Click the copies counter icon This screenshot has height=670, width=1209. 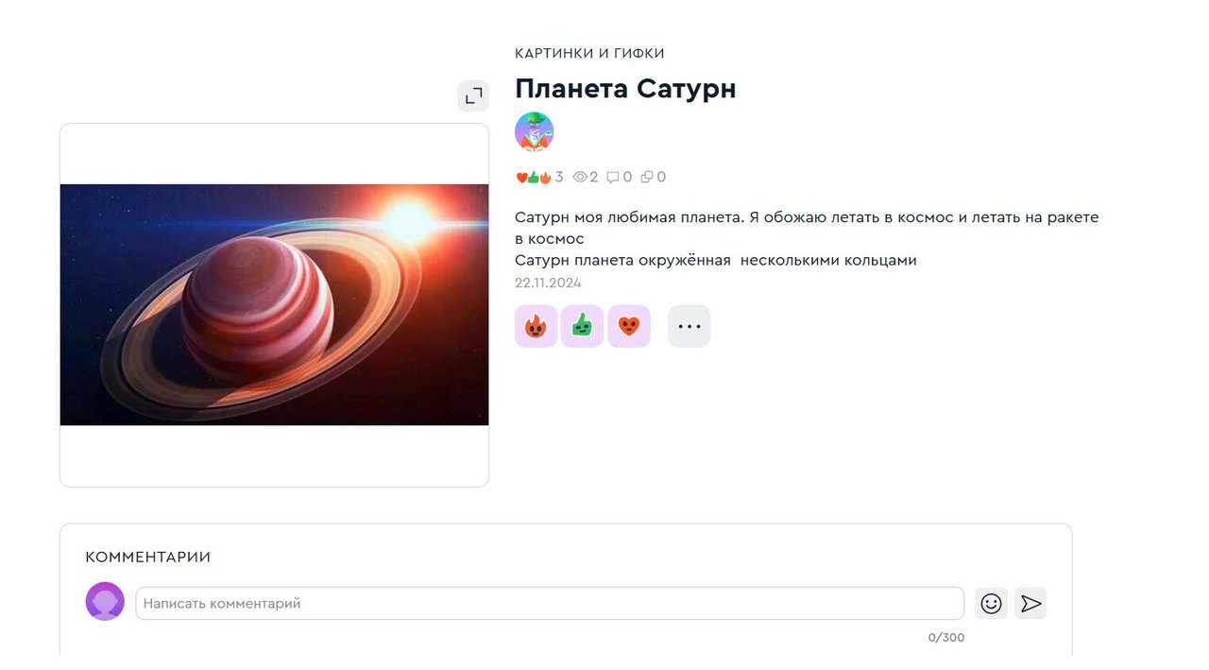click(x=647, y=177)
